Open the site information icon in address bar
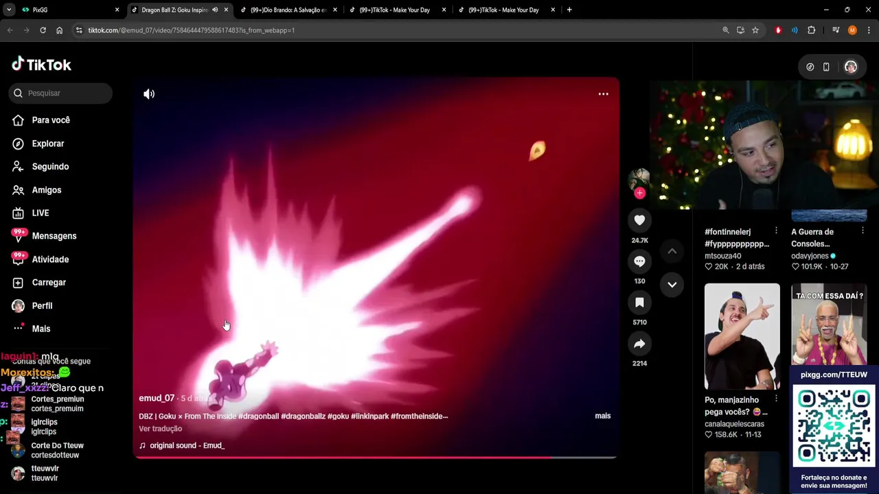Viewport: 879px width, 494px height. (x=79, y=30)
